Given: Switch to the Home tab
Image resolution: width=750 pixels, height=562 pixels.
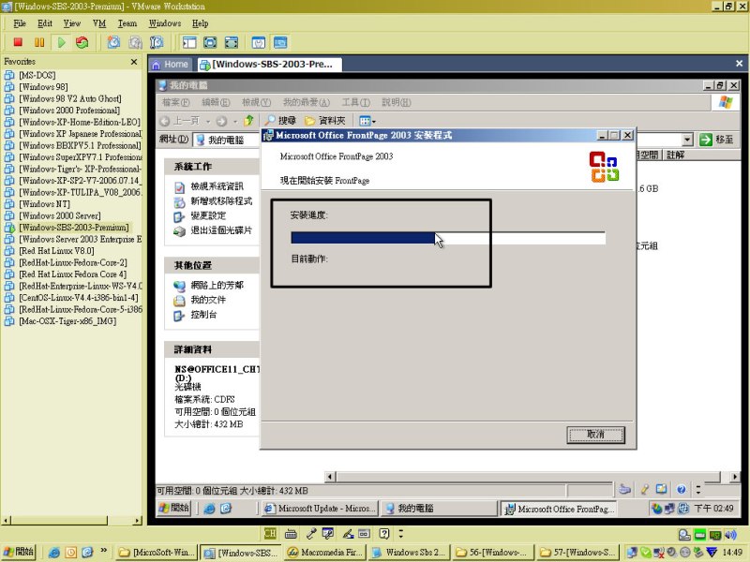Looking at the screenshot, I should click(171, 64).
